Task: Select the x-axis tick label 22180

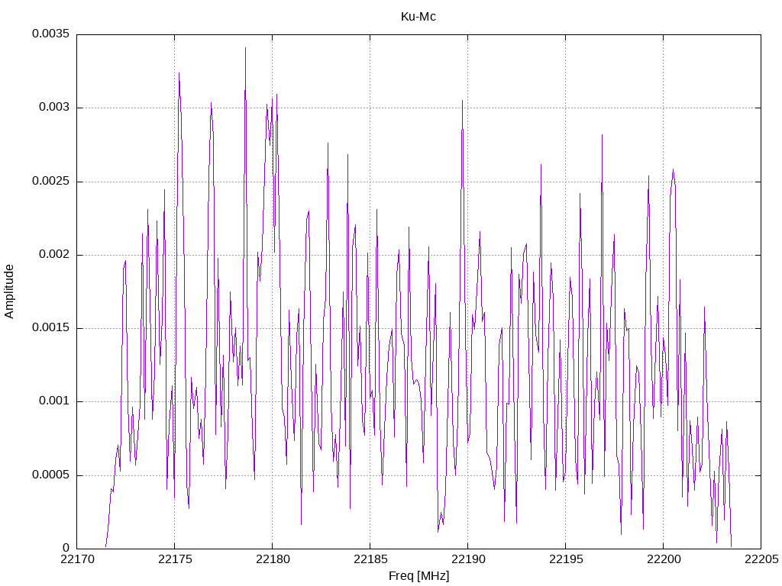Action: click(x=273, y=559)
